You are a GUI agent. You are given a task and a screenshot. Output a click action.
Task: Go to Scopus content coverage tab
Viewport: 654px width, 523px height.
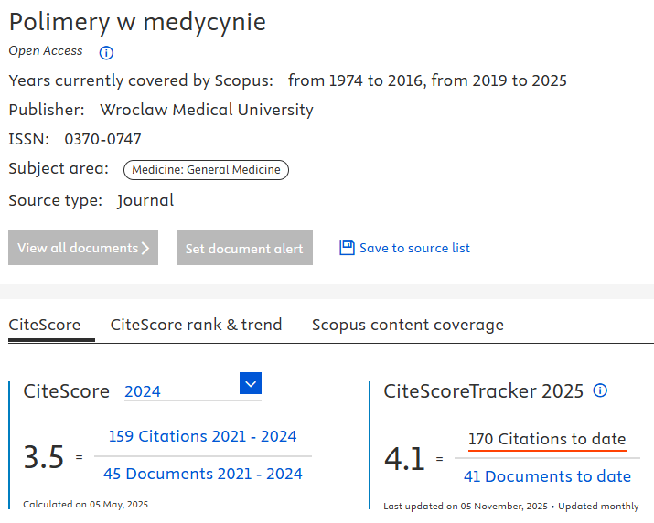pos(407,325)
